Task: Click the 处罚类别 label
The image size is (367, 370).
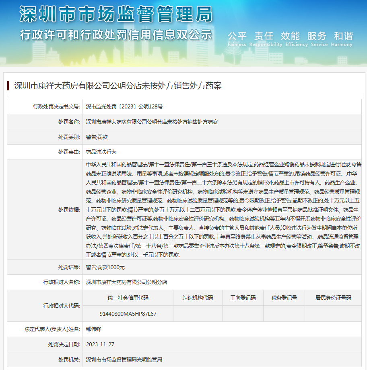Action: click(x=69, y=137)
